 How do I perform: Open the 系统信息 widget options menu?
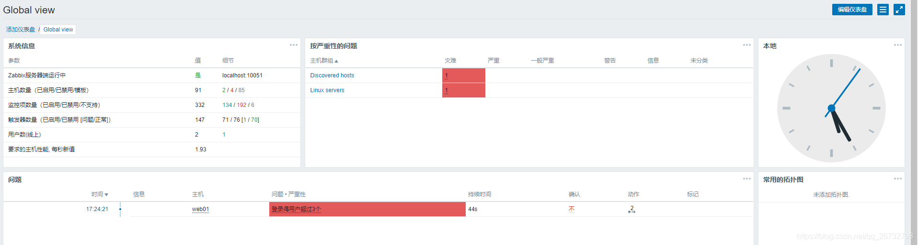(294, 45)
